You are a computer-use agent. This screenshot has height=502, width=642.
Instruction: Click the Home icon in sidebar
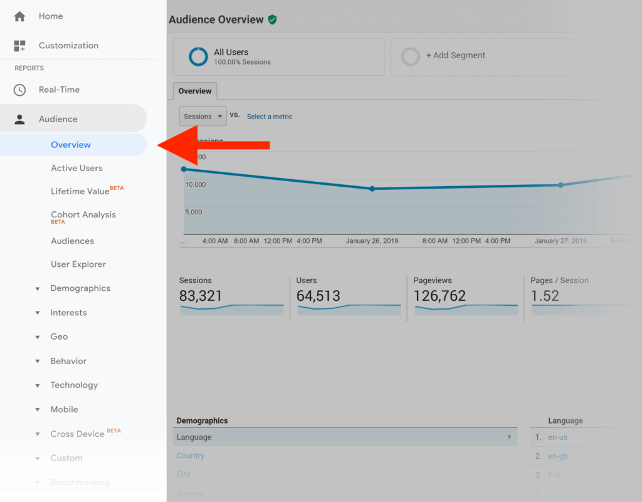point(18,16)
